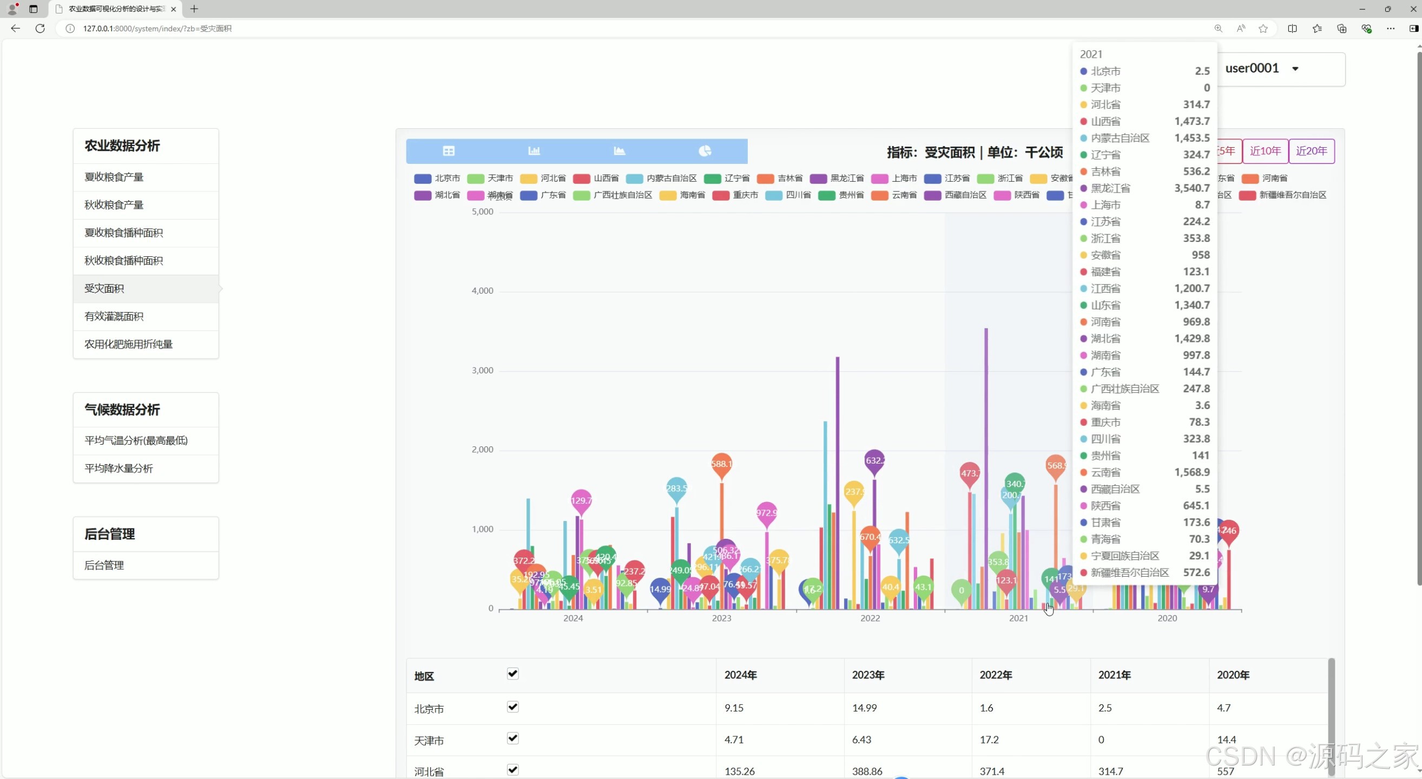The width and height of the screenshot is (1422, 779).
Task: Select the bar chart view icon
Action: point(534,150)
